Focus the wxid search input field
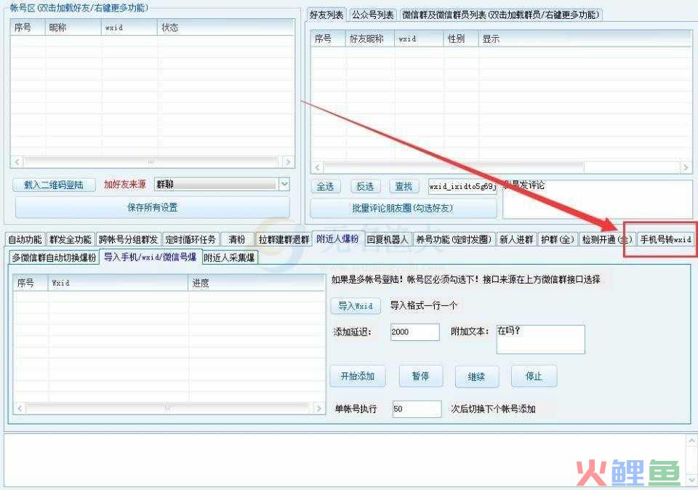The height and width of the screenshot is (490, 698). (462, 186)
